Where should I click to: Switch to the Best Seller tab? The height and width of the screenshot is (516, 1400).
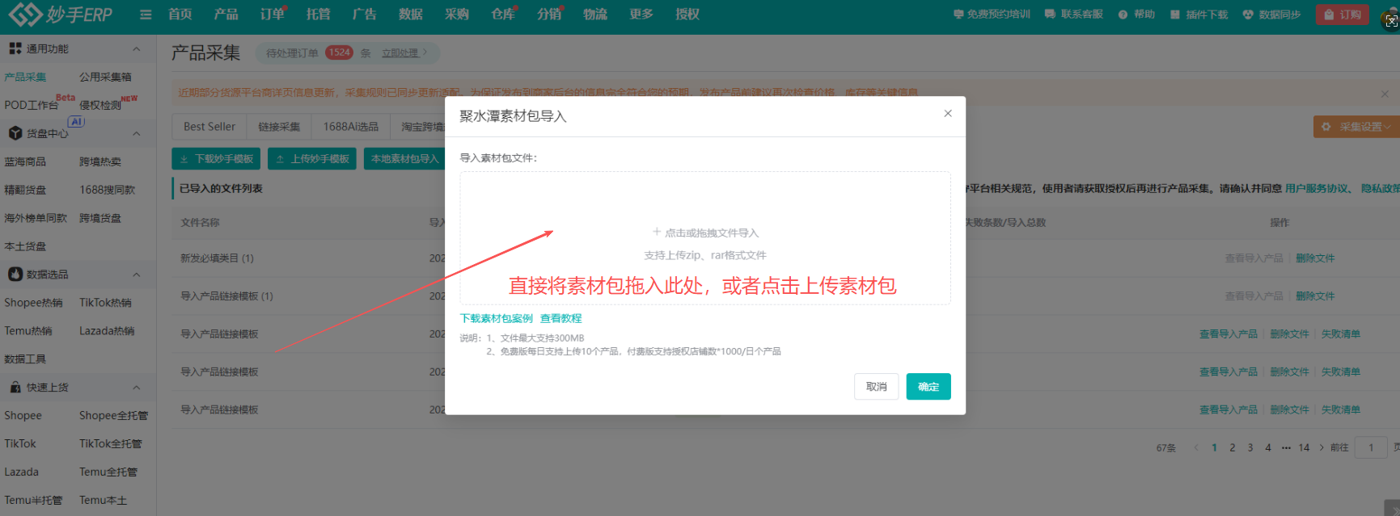pos(209,127)
